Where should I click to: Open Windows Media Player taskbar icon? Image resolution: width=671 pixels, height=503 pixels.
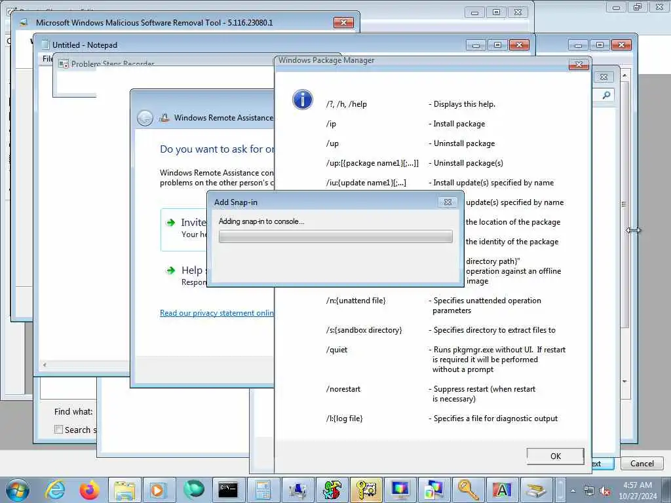159,490
